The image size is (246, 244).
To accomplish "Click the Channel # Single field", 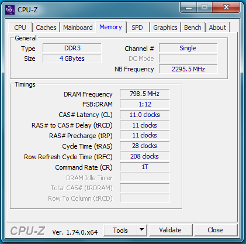I will [188, 48].
